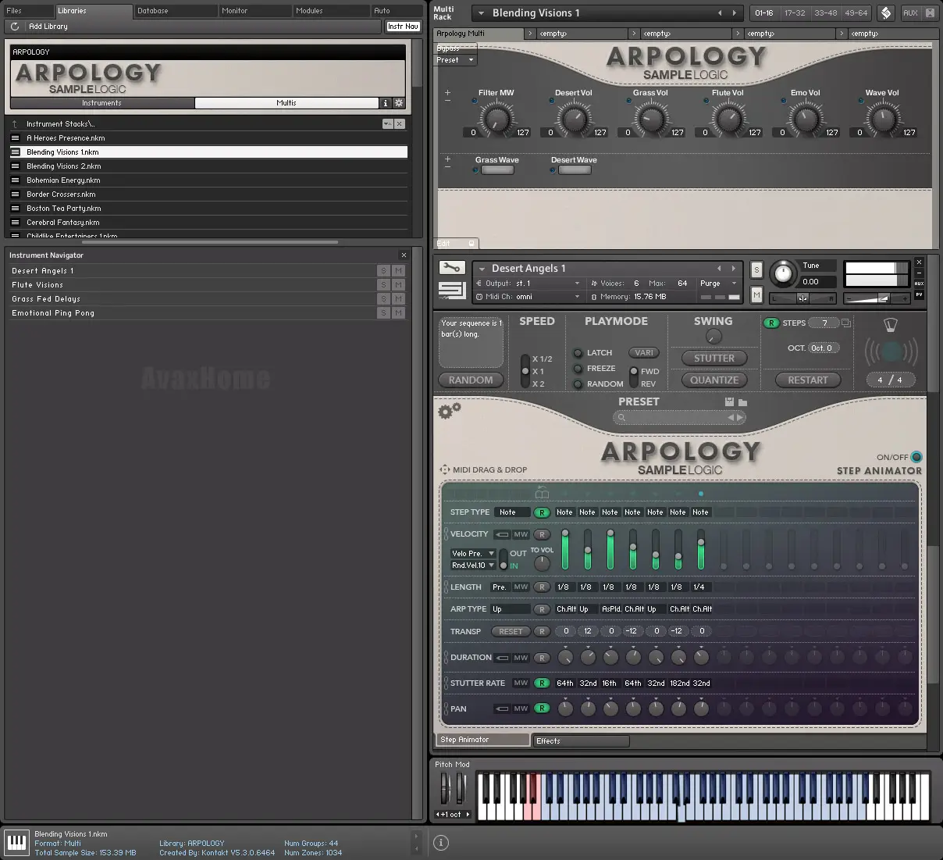Toggle Step Type R randomize button
The height and width of the screenshot is (860, 943).
coord(542,512)
